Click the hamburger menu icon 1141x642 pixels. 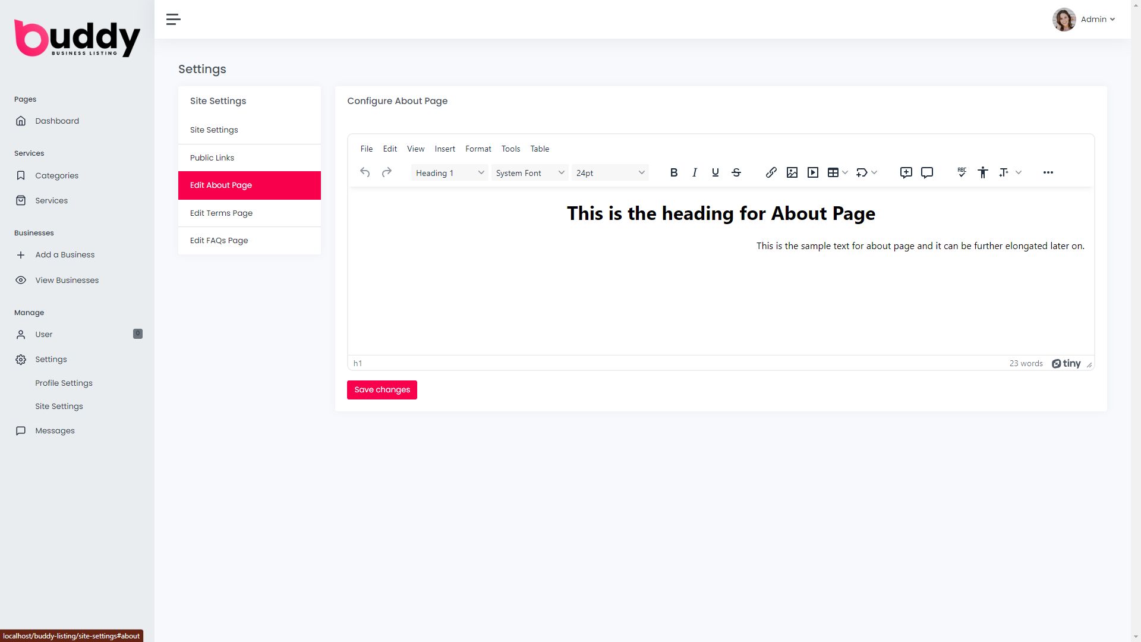(x=173, y=20)
